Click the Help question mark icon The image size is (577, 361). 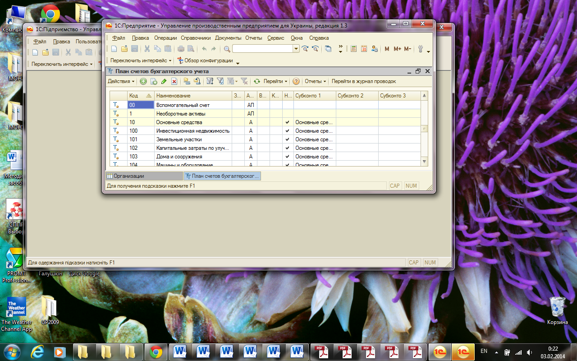point(296,81)
